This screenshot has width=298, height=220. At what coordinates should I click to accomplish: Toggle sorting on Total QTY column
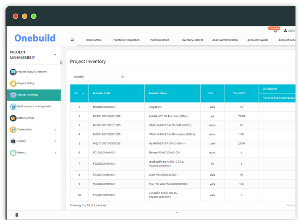(253, 93)
